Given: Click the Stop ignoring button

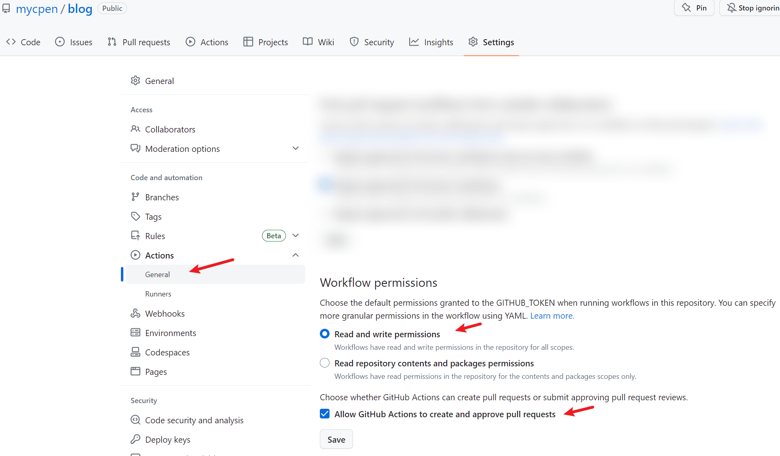Looking at the screenshot, I should [750, 8].
